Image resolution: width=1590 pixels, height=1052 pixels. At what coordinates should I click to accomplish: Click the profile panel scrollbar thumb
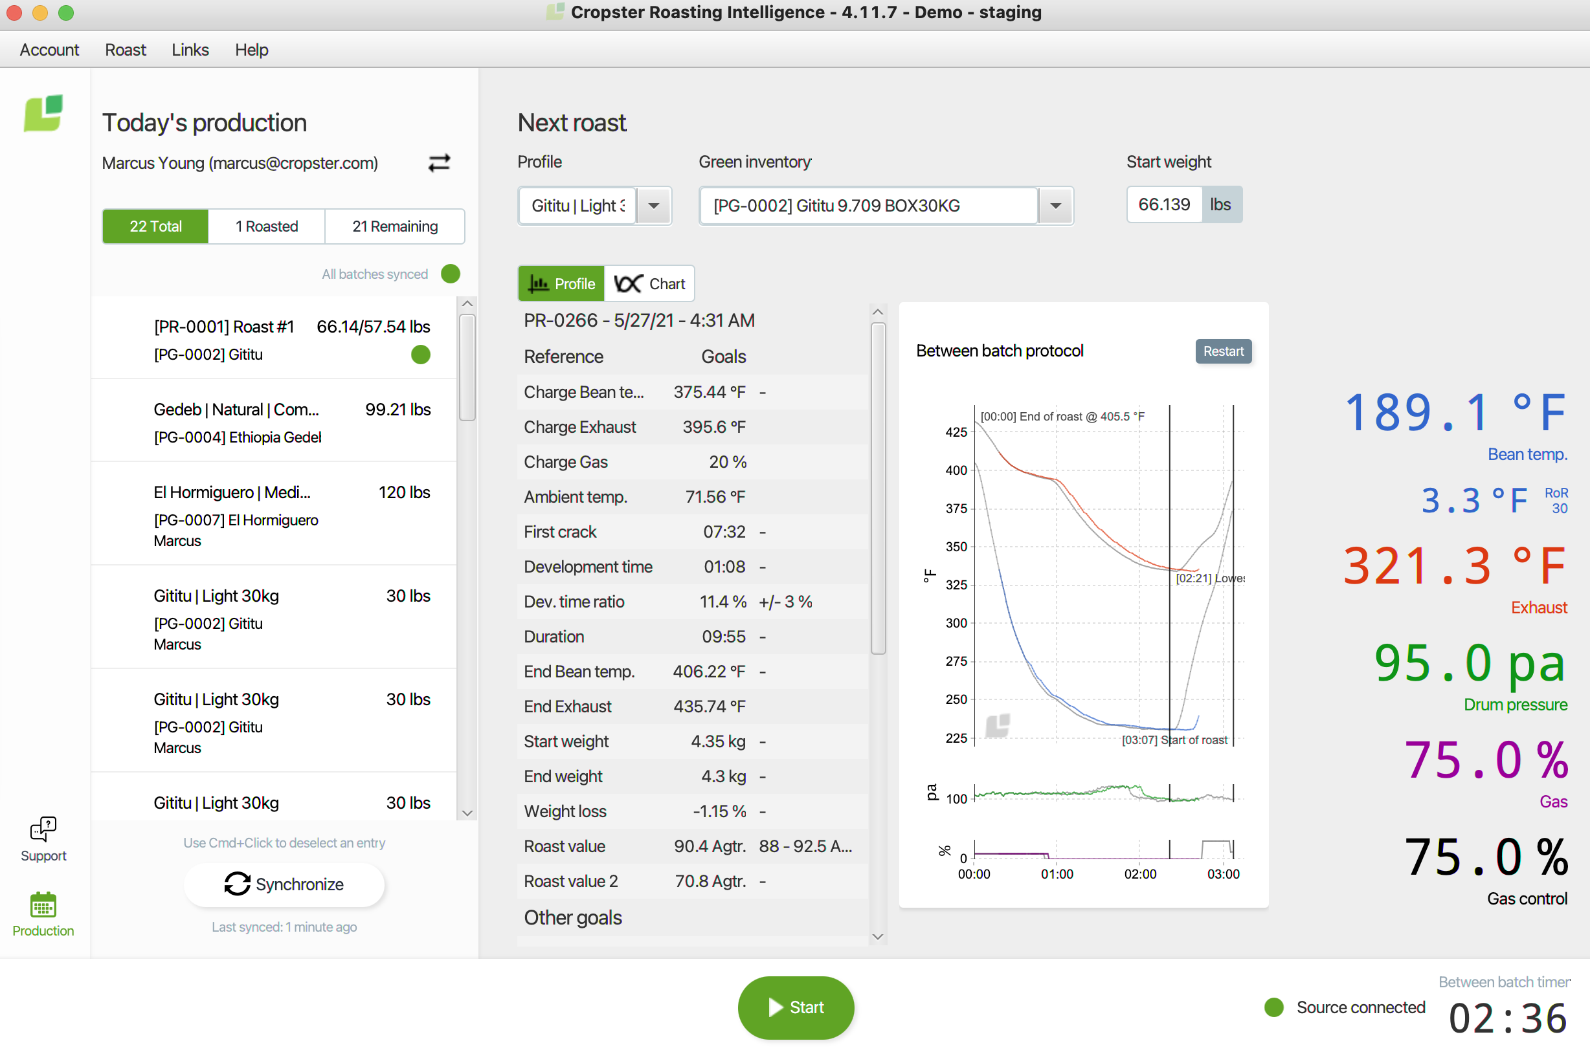(x=878, y=488)
